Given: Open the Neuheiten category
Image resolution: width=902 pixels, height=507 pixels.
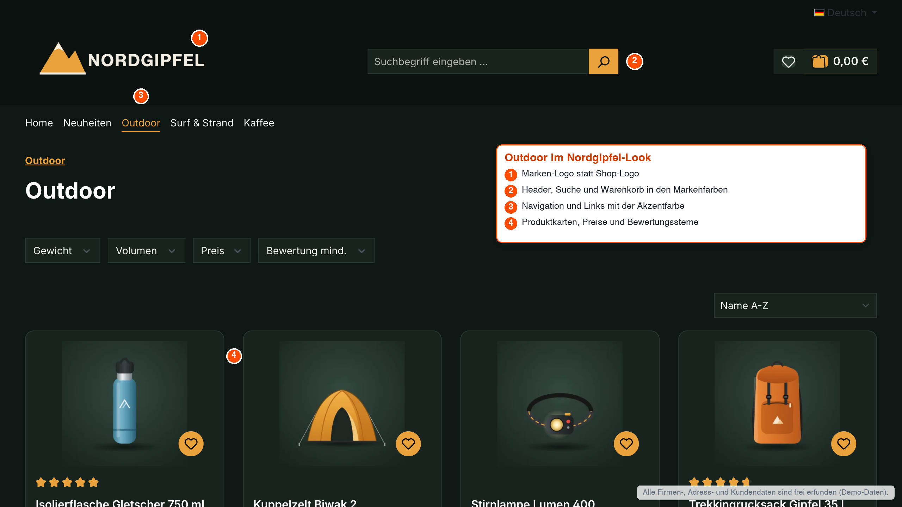Looking at the screenshot, I should [87, 123].
